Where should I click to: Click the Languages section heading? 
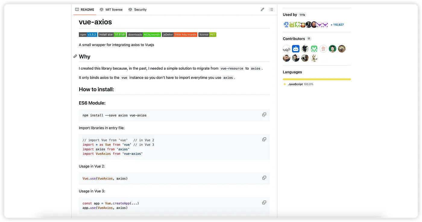point(292,72)
